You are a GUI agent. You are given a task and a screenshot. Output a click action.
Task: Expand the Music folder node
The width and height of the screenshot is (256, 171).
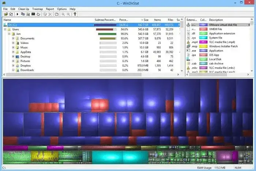click(x=13, y=47)
